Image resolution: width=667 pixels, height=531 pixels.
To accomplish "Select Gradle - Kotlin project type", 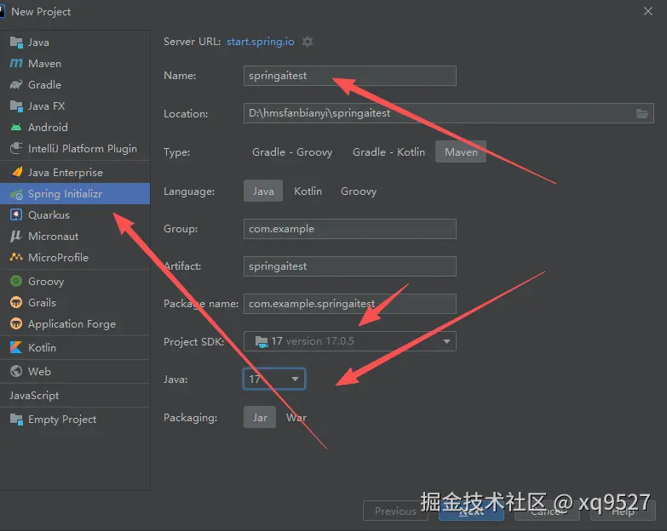I will [388, 152].
